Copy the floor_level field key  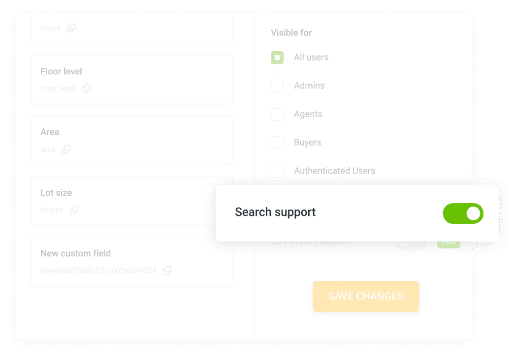pyautogui.click(x=86, y=89)
